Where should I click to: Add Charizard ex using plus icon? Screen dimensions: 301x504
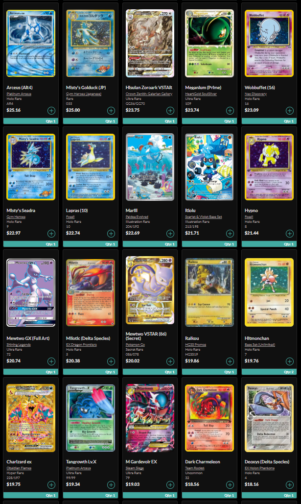(51, 485)
